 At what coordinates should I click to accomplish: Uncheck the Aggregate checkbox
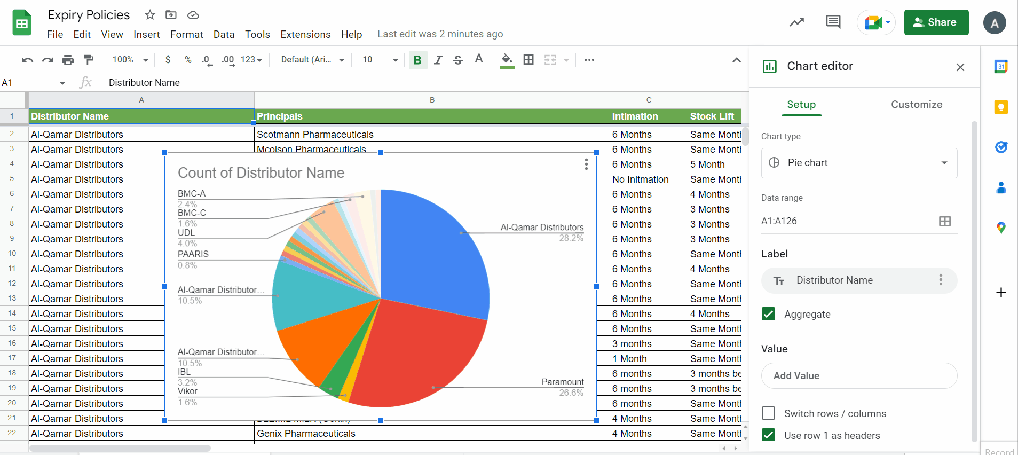769,314
